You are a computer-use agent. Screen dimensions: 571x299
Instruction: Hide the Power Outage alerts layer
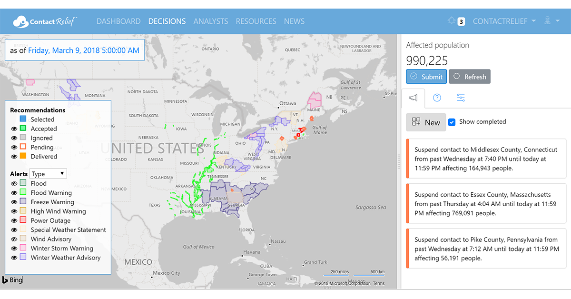[x=14, y=220]
